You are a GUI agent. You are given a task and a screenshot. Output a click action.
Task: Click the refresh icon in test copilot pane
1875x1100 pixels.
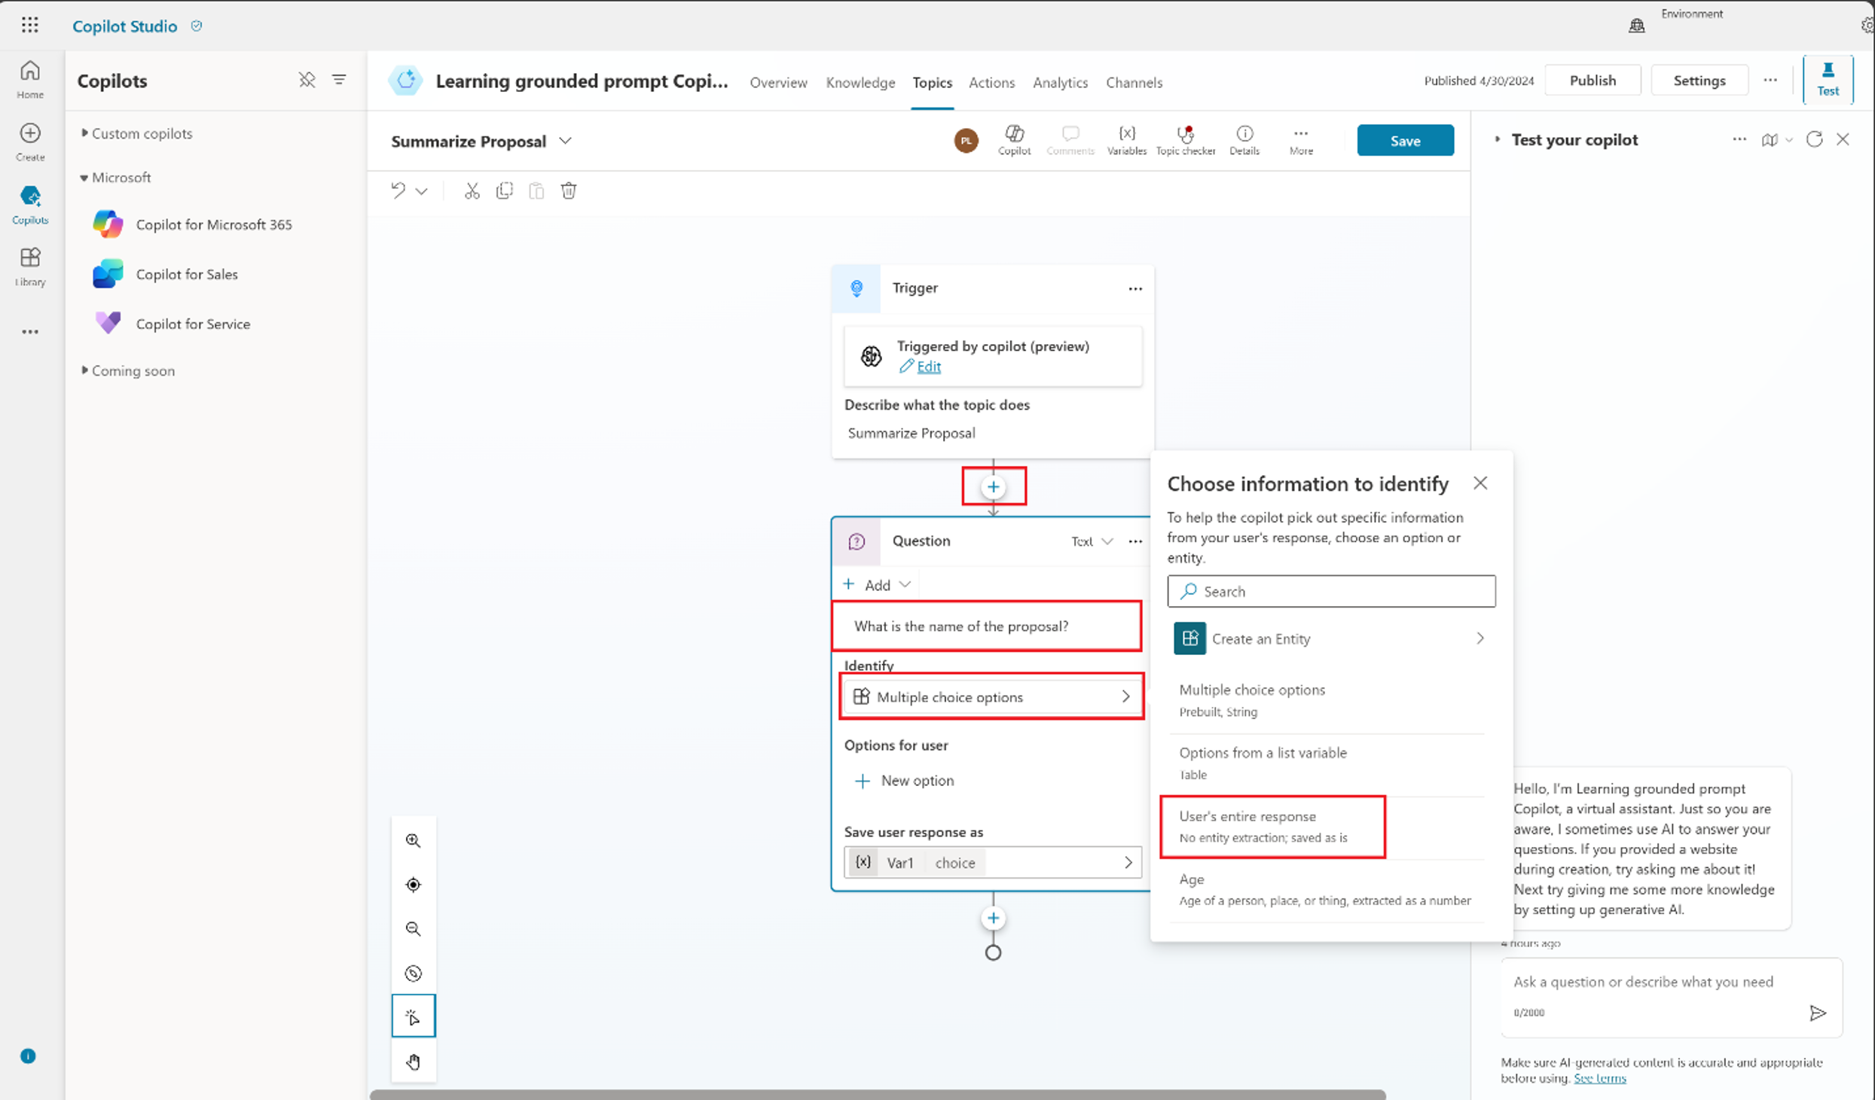pyautogui.click(x=1814, y=139)
